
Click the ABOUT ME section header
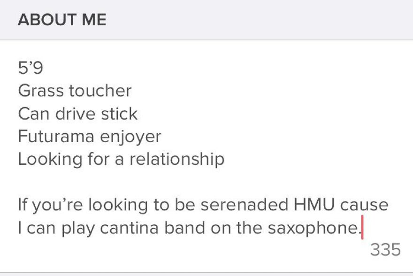[62, 20]
